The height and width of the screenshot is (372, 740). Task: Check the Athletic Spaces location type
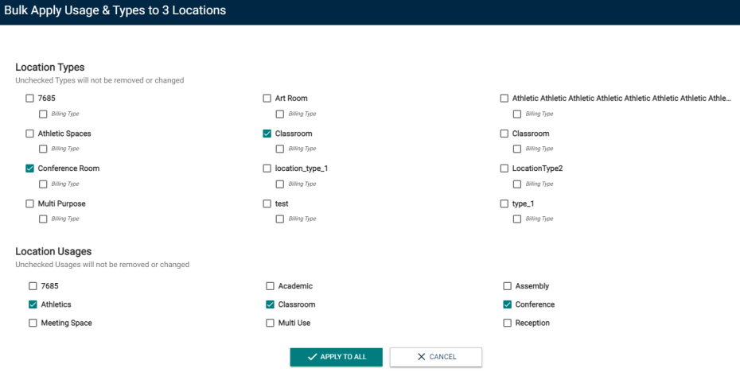pos(29,134)
